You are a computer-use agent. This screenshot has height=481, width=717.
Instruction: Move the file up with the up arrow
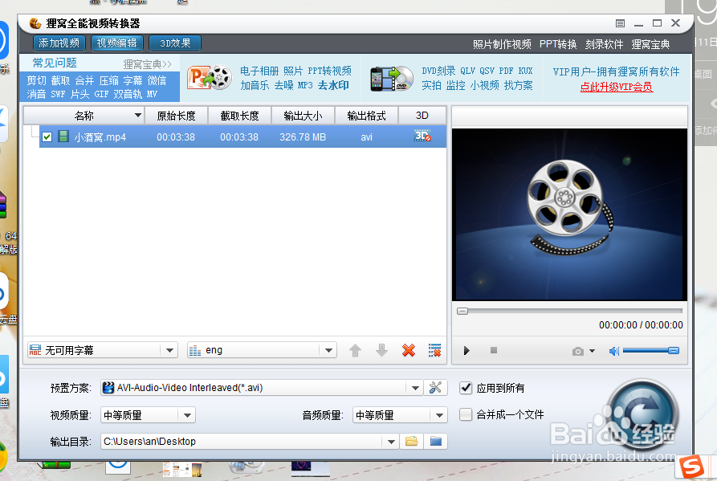[x=356, y=350]
